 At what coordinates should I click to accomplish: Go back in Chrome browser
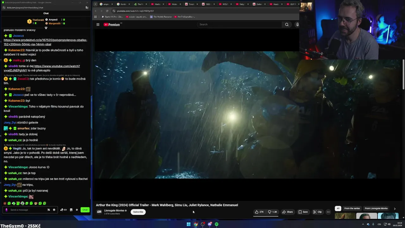point(96,11)
